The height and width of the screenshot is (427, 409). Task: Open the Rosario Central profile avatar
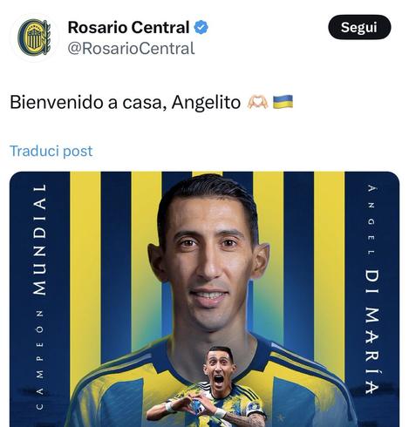coord(34,37)
